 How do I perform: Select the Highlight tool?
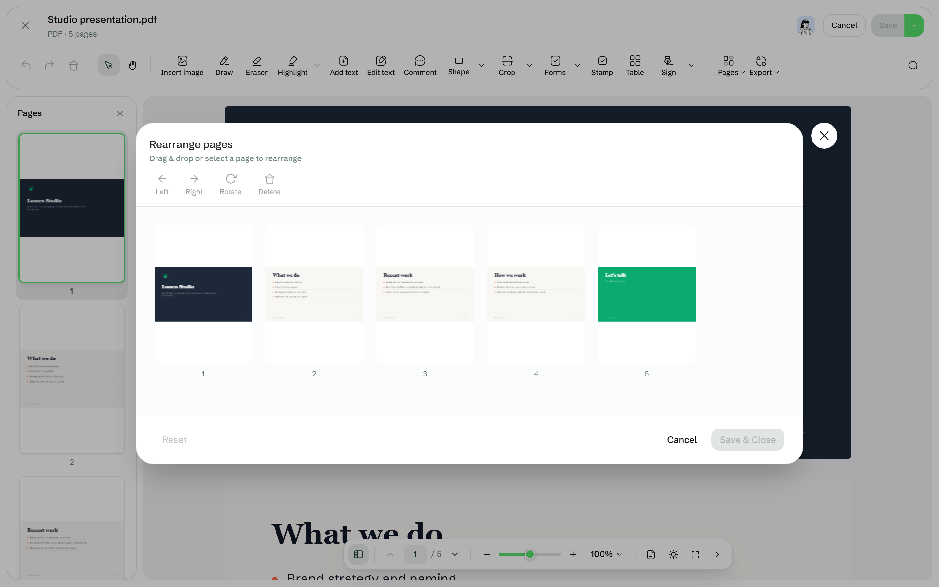(x=292, y=66)
